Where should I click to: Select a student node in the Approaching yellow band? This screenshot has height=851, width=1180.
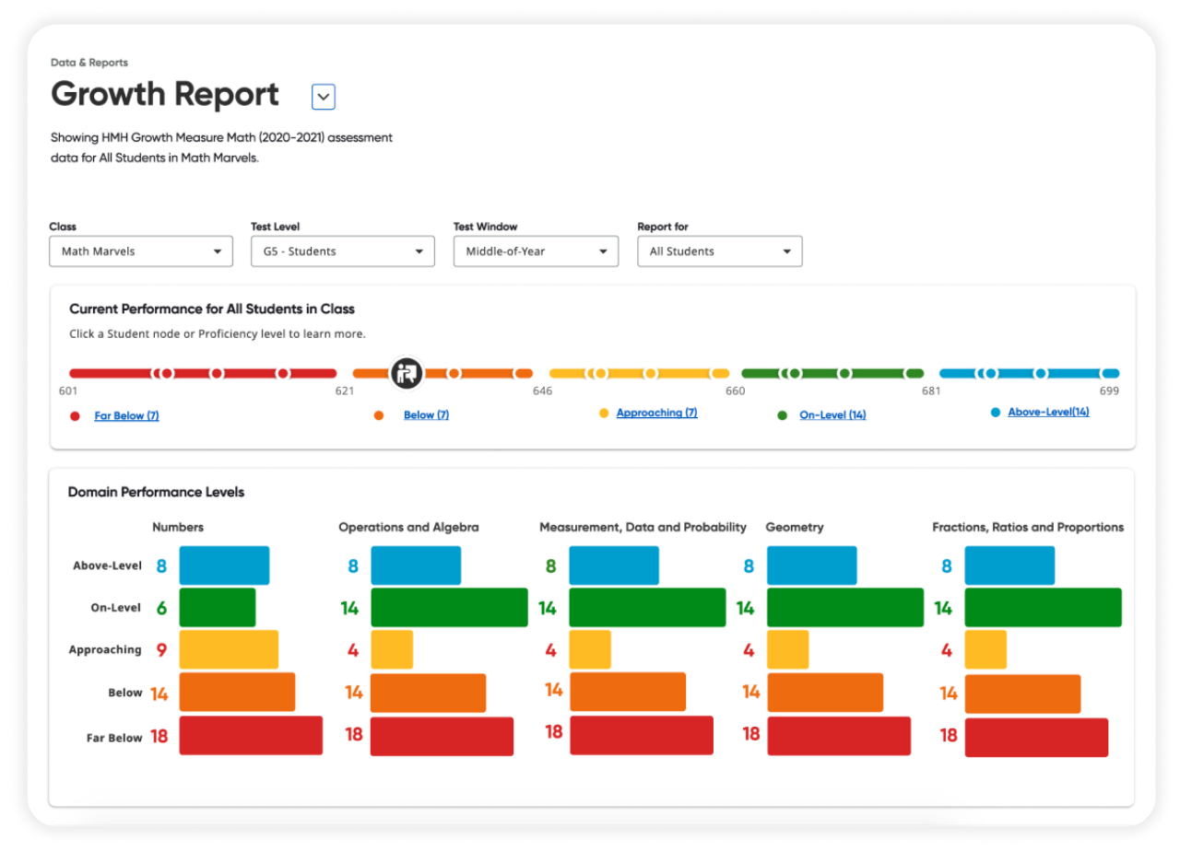[651, 373]
